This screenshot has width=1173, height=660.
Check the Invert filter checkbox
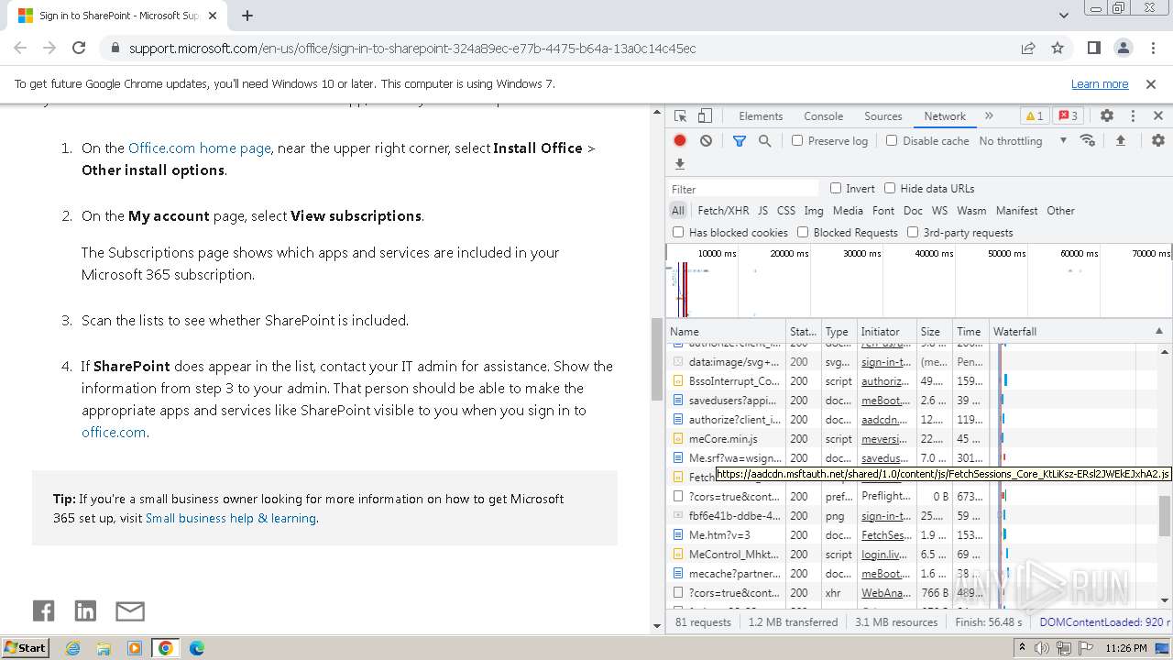836,188
